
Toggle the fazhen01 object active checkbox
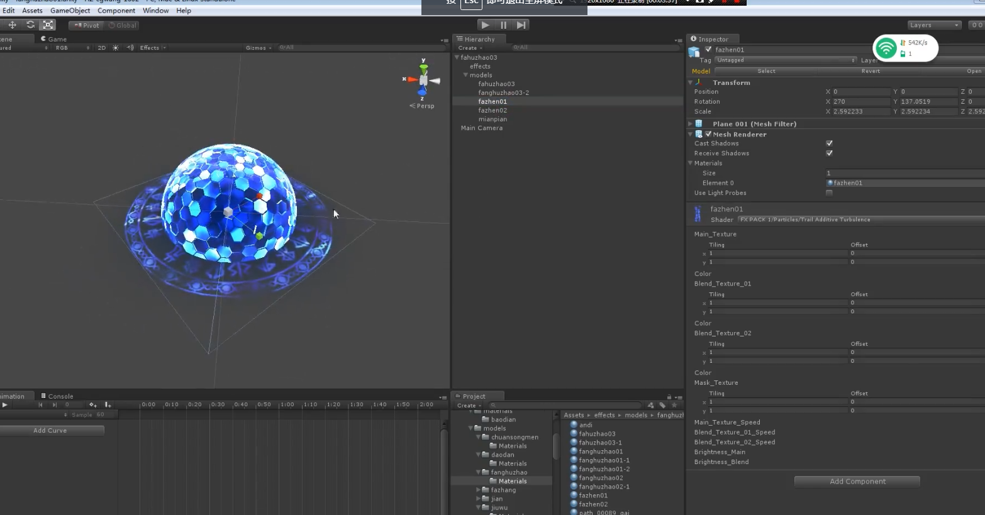click(x=709, y=50)
